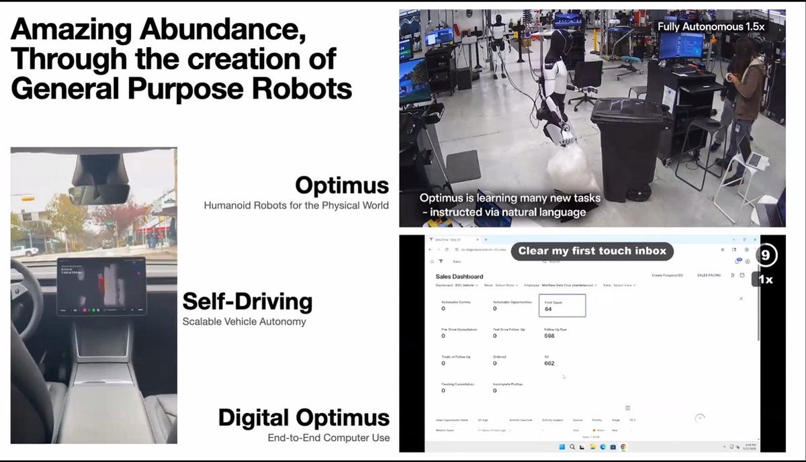Click the Sales item in app header
The image size is (806, 462).
coord(457,261)
